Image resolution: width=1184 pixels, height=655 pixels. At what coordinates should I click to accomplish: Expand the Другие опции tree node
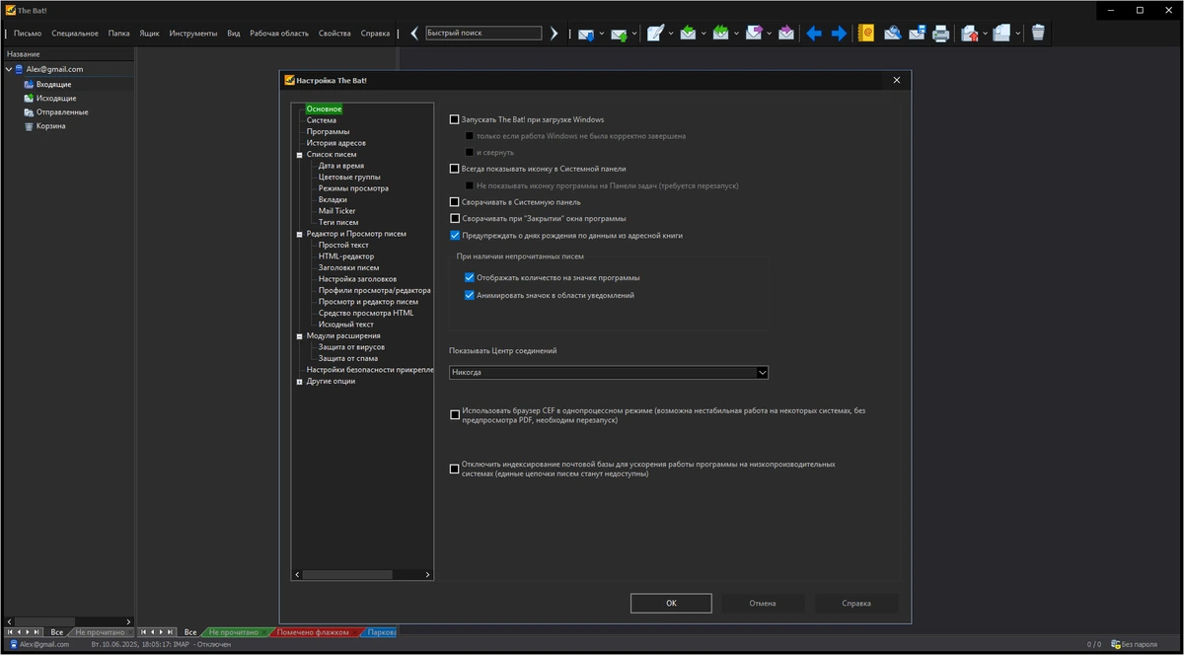(x=299, y=382)
